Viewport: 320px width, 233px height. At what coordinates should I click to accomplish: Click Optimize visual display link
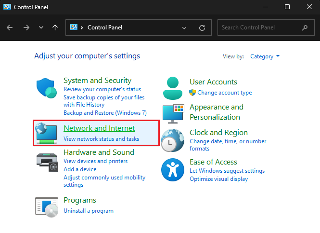[x=218, y=179]
